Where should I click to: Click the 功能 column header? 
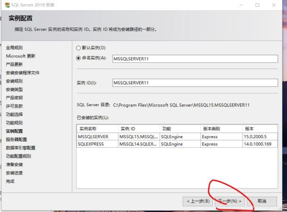tap(179, 129)
